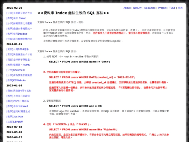Open the [教學]3ds Max article
The height and width of the screenshot is (142, 189).
tap(15, 117)
